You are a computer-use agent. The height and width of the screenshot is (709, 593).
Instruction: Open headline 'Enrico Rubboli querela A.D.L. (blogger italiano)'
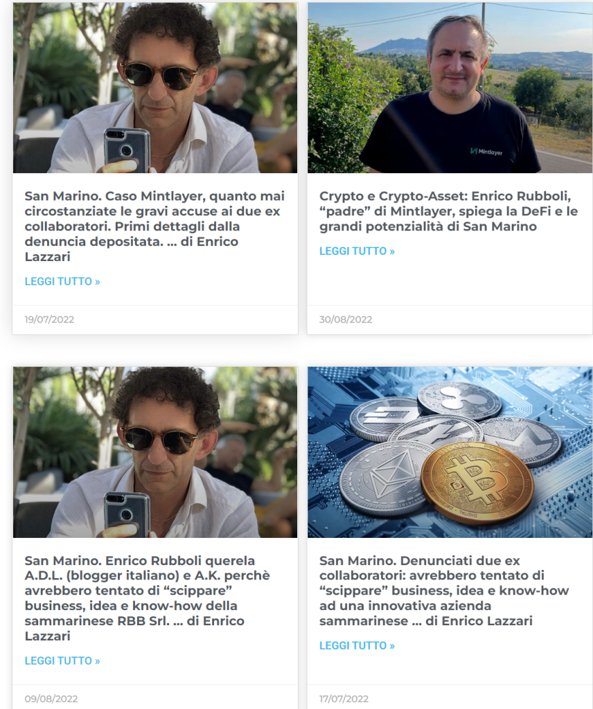(x=148, y=598)
